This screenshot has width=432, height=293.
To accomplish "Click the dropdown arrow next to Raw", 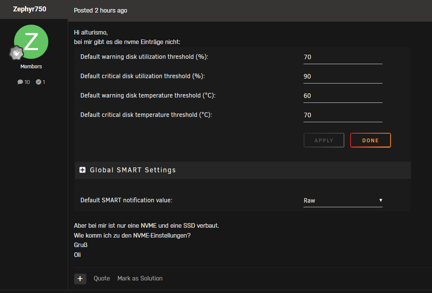I will 381,200.
